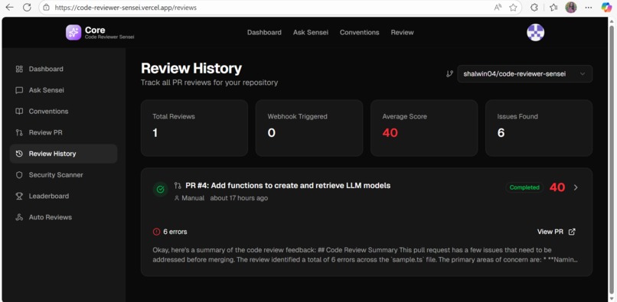617x302 pixels.
Task: Open the PR #4 title link
Action: click(x=288, y=186)
